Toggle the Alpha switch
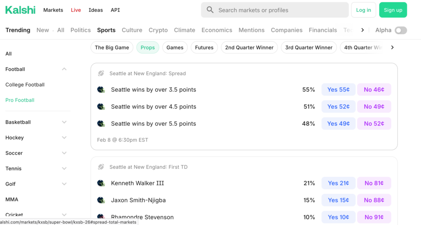Viewport: 421px width, 225px height. coord(400,30)
